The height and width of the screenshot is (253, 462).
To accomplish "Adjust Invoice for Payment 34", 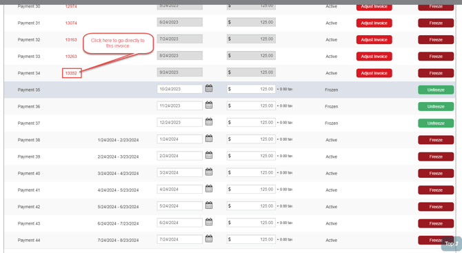I will 374,73.
